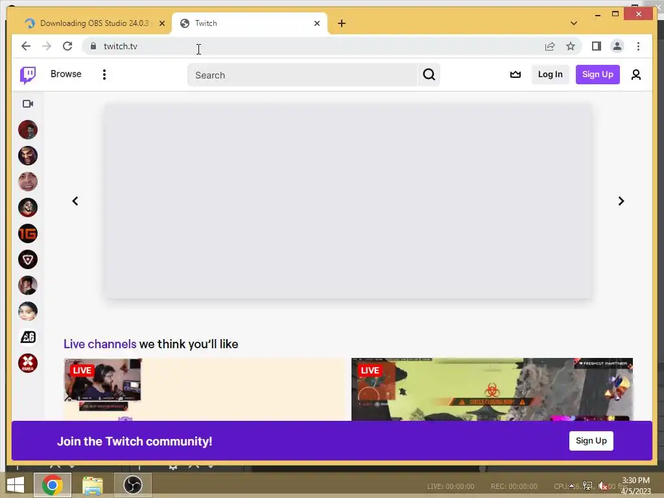Open the Chrome profile avatar

[617, 46]
